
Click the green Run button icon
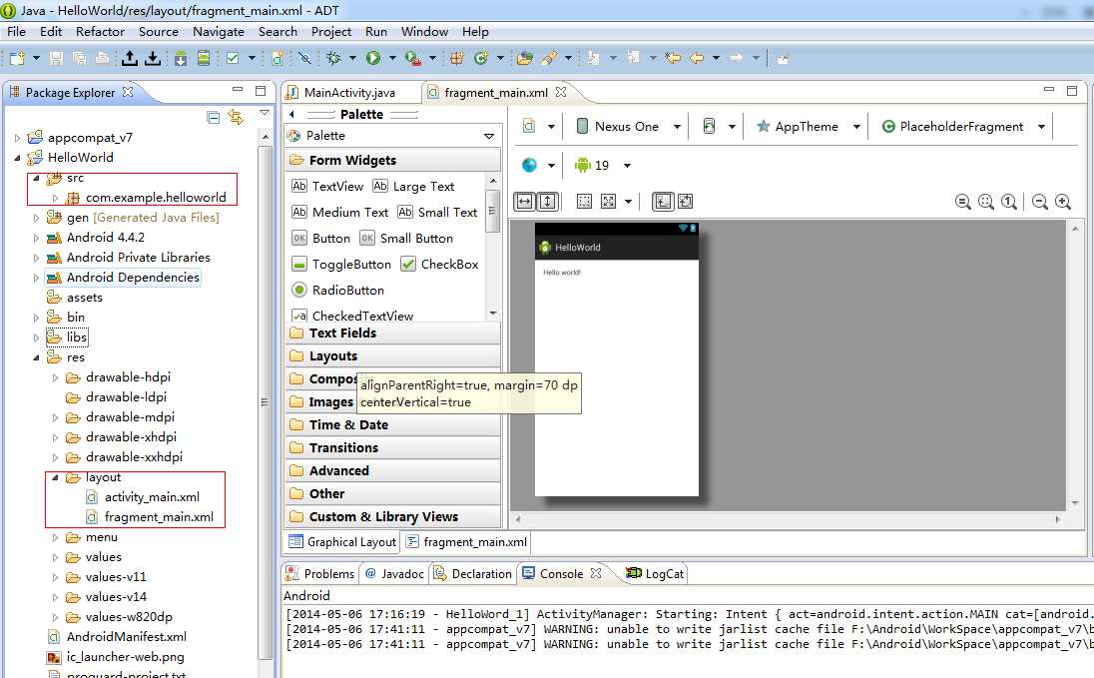tap(373, 59)
